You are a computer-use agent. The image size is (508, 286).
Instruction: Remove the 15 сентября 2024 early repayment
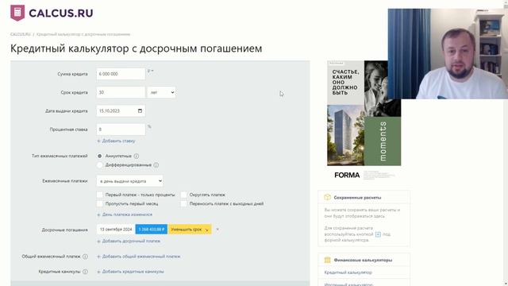(x=217, y=230)
